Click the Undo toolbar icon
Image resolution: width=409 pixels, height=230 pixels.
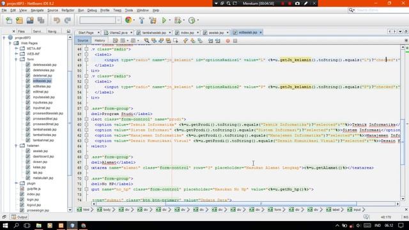click(x=57, y=20)
